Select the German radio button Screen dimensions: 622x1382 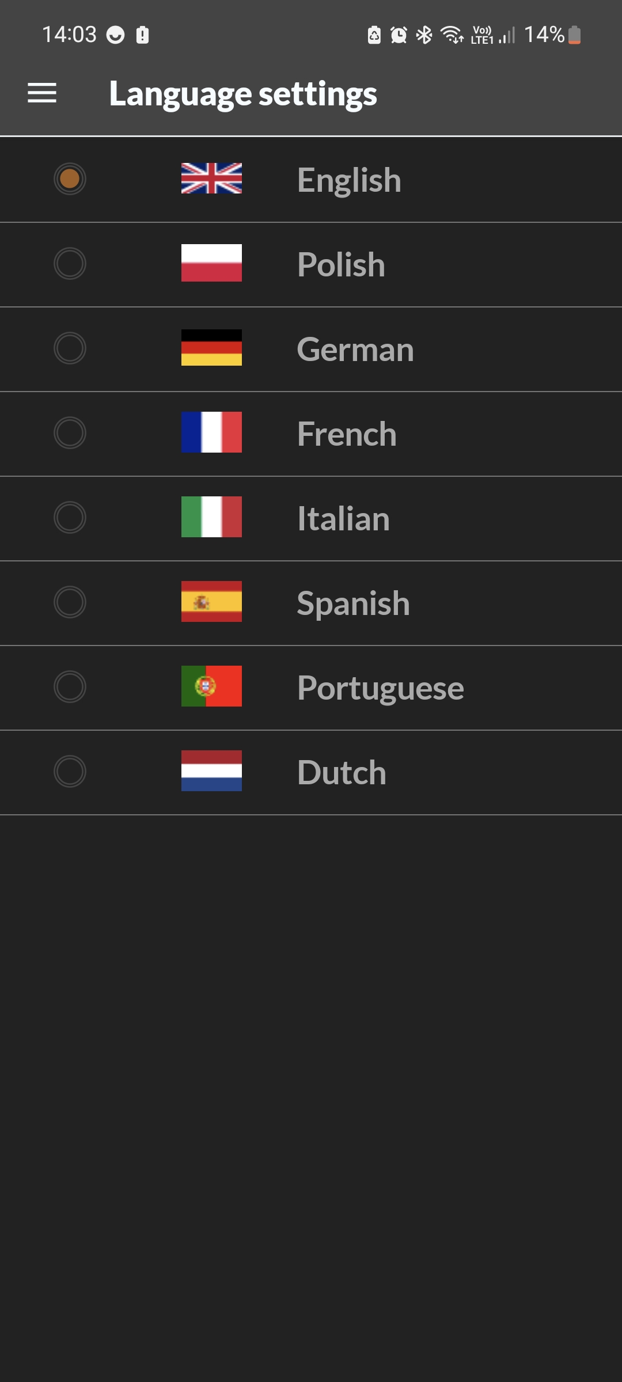pyautogui.click(x=70, y=348)
